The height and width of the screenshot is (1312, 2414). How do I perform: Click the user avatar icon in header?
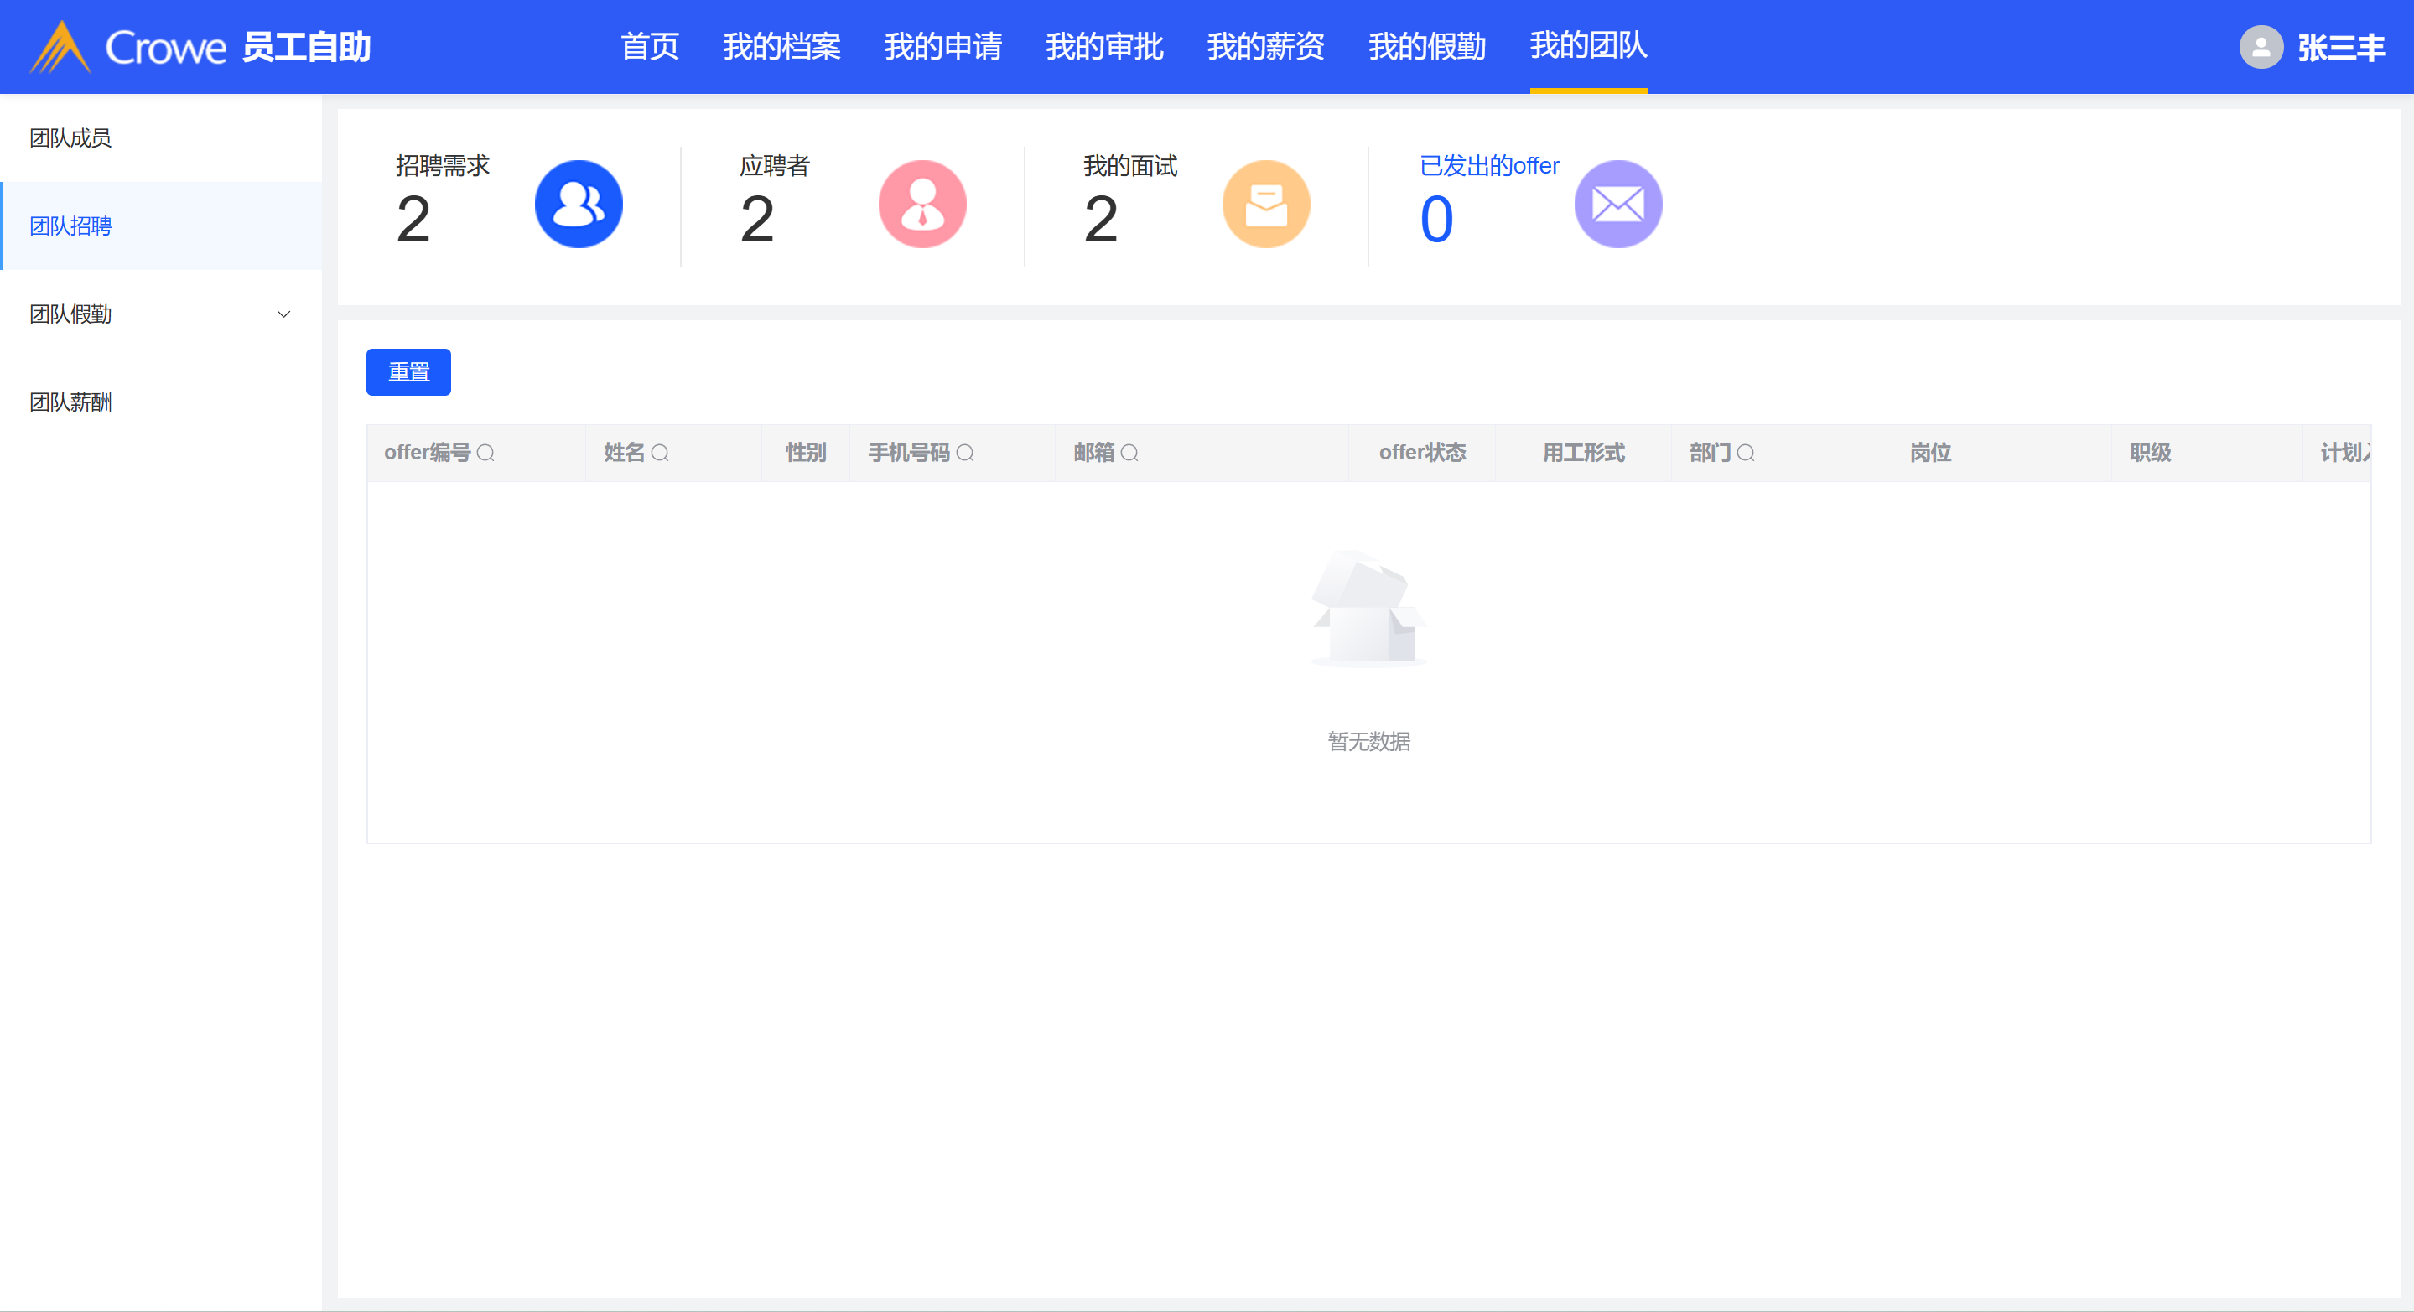(x=2261, y=47)
